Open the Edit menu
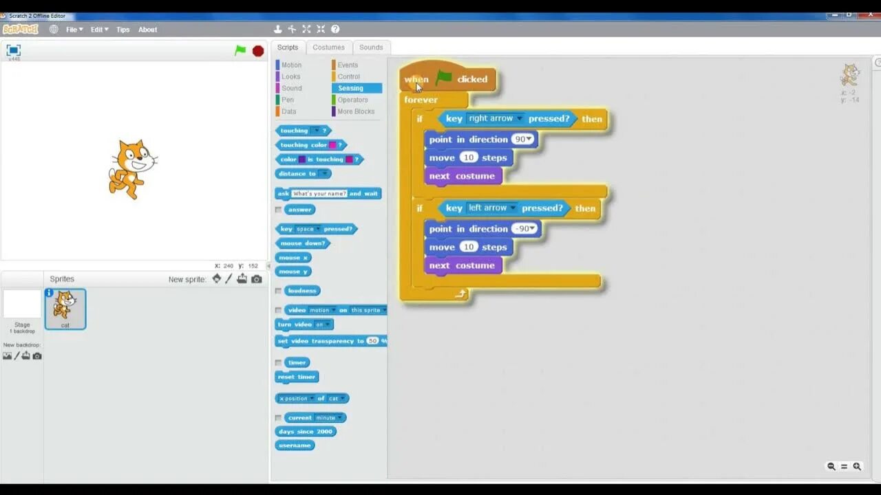Viewport: 881px width, 495px height. tap(99, 30)
